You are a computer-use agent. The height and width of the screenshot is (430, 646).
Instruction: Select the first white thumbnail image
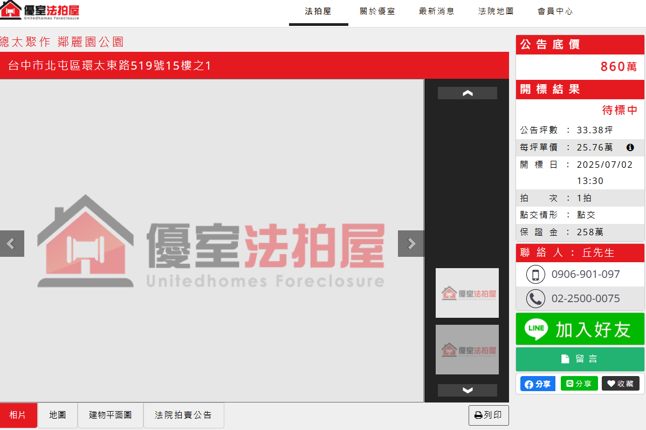click(467, 293)
